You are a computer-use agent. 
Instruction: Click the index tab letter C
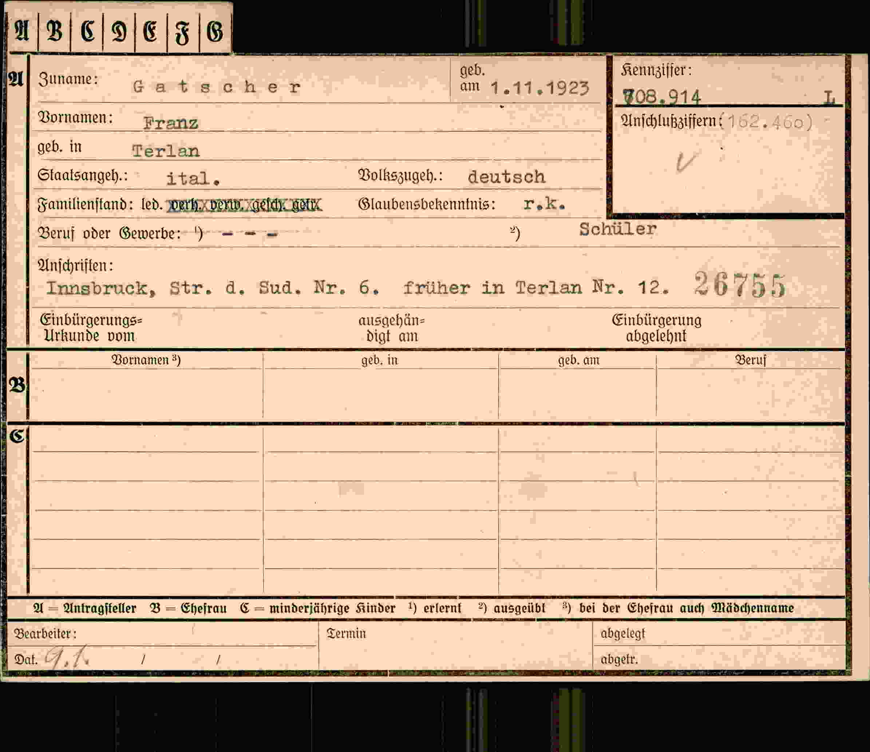(87, 31)
